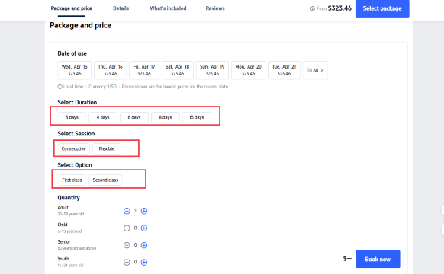The height and width of the screenshot is (274, 444).
Task: Choose date Sun, Apr 19
Action: (x=212, y=70)
